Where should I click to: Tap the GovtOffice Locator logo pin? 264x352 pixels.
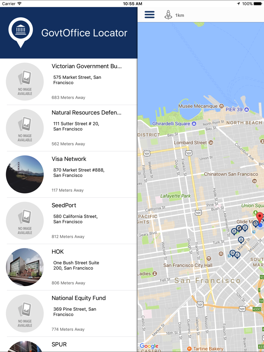point(21,32)
